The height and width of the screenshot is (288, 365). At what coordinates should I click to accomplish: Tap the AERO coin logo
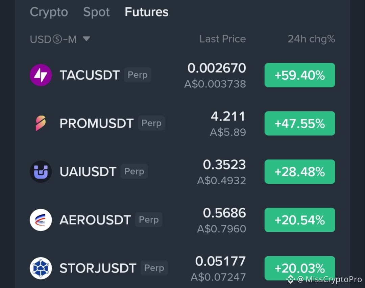tap(41, 220)
